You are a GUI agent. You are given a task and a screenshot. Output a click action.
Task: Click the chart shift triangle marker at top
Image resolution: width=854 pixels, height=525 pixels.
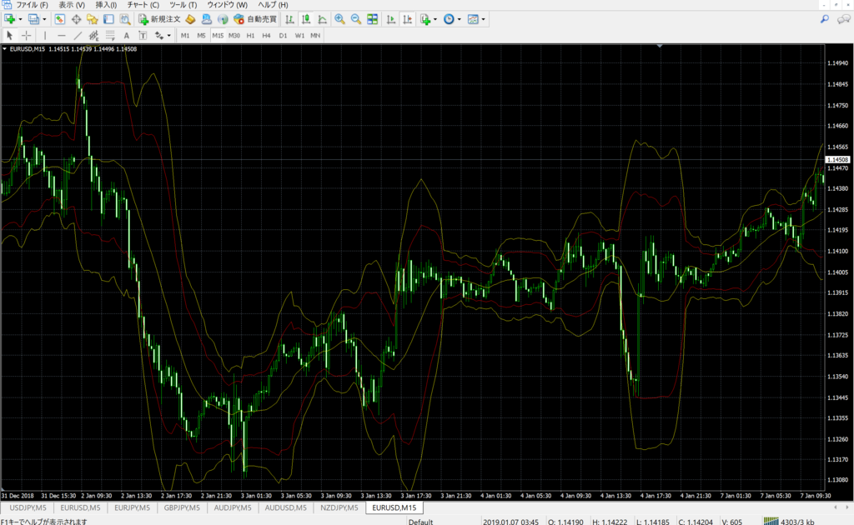[x=660, y=46]
